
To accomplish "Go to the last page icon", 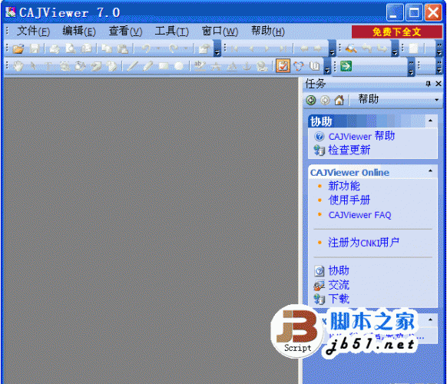I will tap(283, 48).
